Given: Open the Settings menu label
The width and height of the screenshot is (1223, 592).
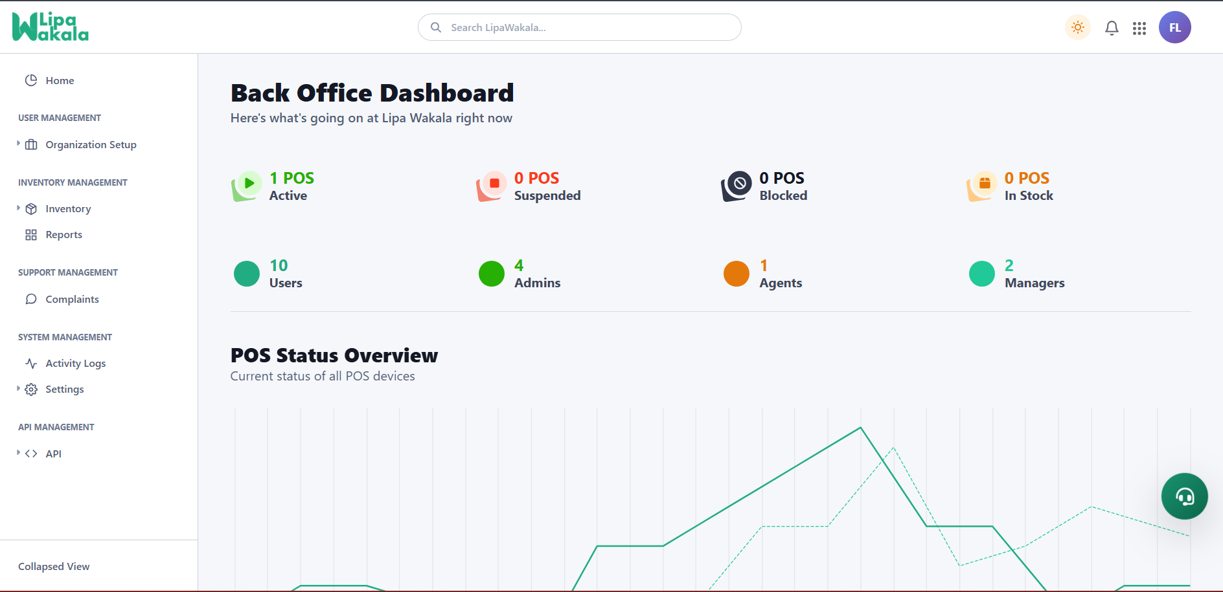Looking at the screenshot, I should pyautogui.click(x=65, y=389).
